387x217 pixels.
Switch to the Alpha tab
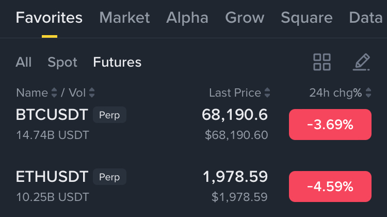(187, 18)
